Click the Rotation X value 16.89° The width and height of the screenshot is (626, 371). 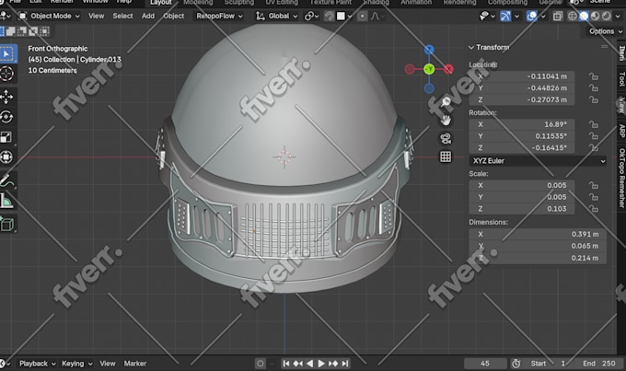[522, 124]
